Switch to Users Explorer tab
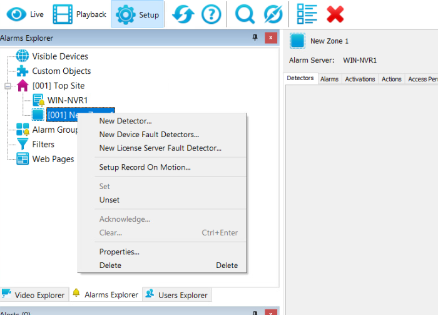Viewport: 438px width, 315px height. click(177, 294)
